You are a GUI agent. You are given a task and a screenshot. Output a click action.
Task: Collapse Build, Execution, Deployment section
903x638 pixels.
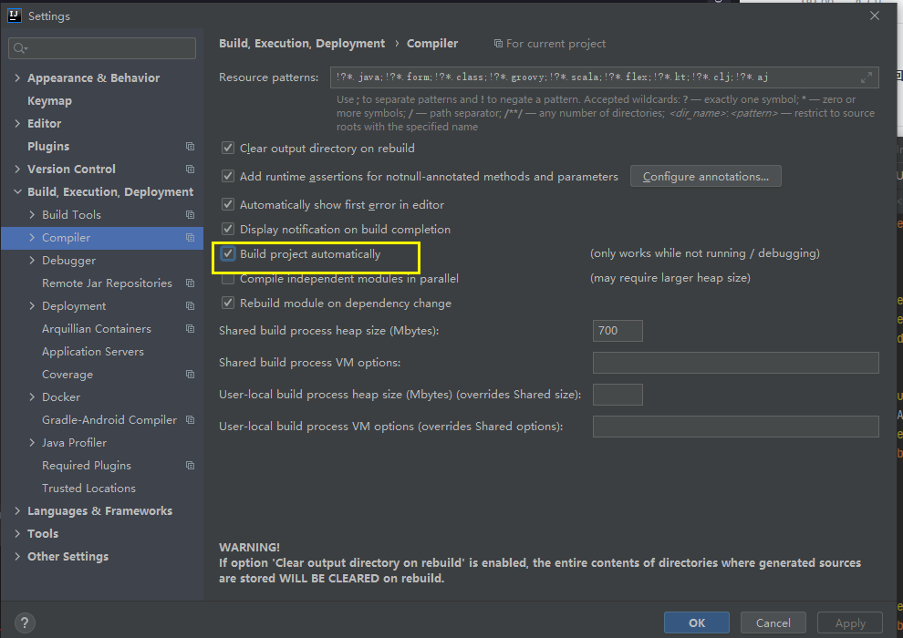point(17,191)
